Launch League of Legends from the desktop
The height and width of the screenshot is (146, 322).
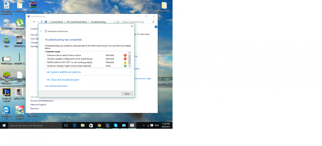[6, 95]
